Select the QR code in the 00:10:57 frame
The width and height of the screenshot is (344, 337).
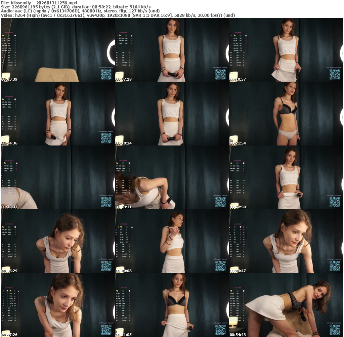pyautogui.click(x=335, y=74)
